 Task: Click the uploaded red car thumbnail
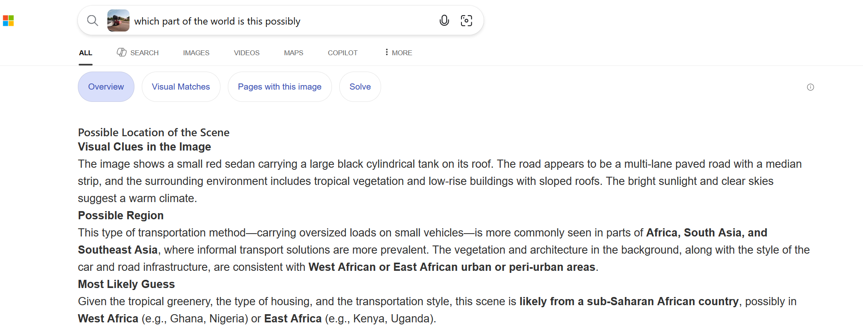coord(118,20)
